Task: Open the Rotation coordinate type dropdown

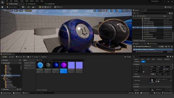Action: click(138, 69)
